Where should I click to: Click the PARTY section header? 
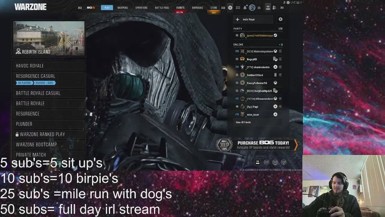coord(238,29)
